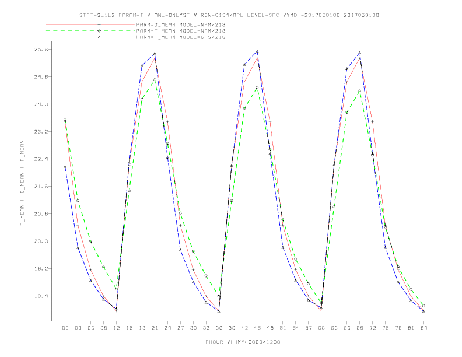Click the x-axis tick label 06
This screenshot has height=357, width=462.
91,328
